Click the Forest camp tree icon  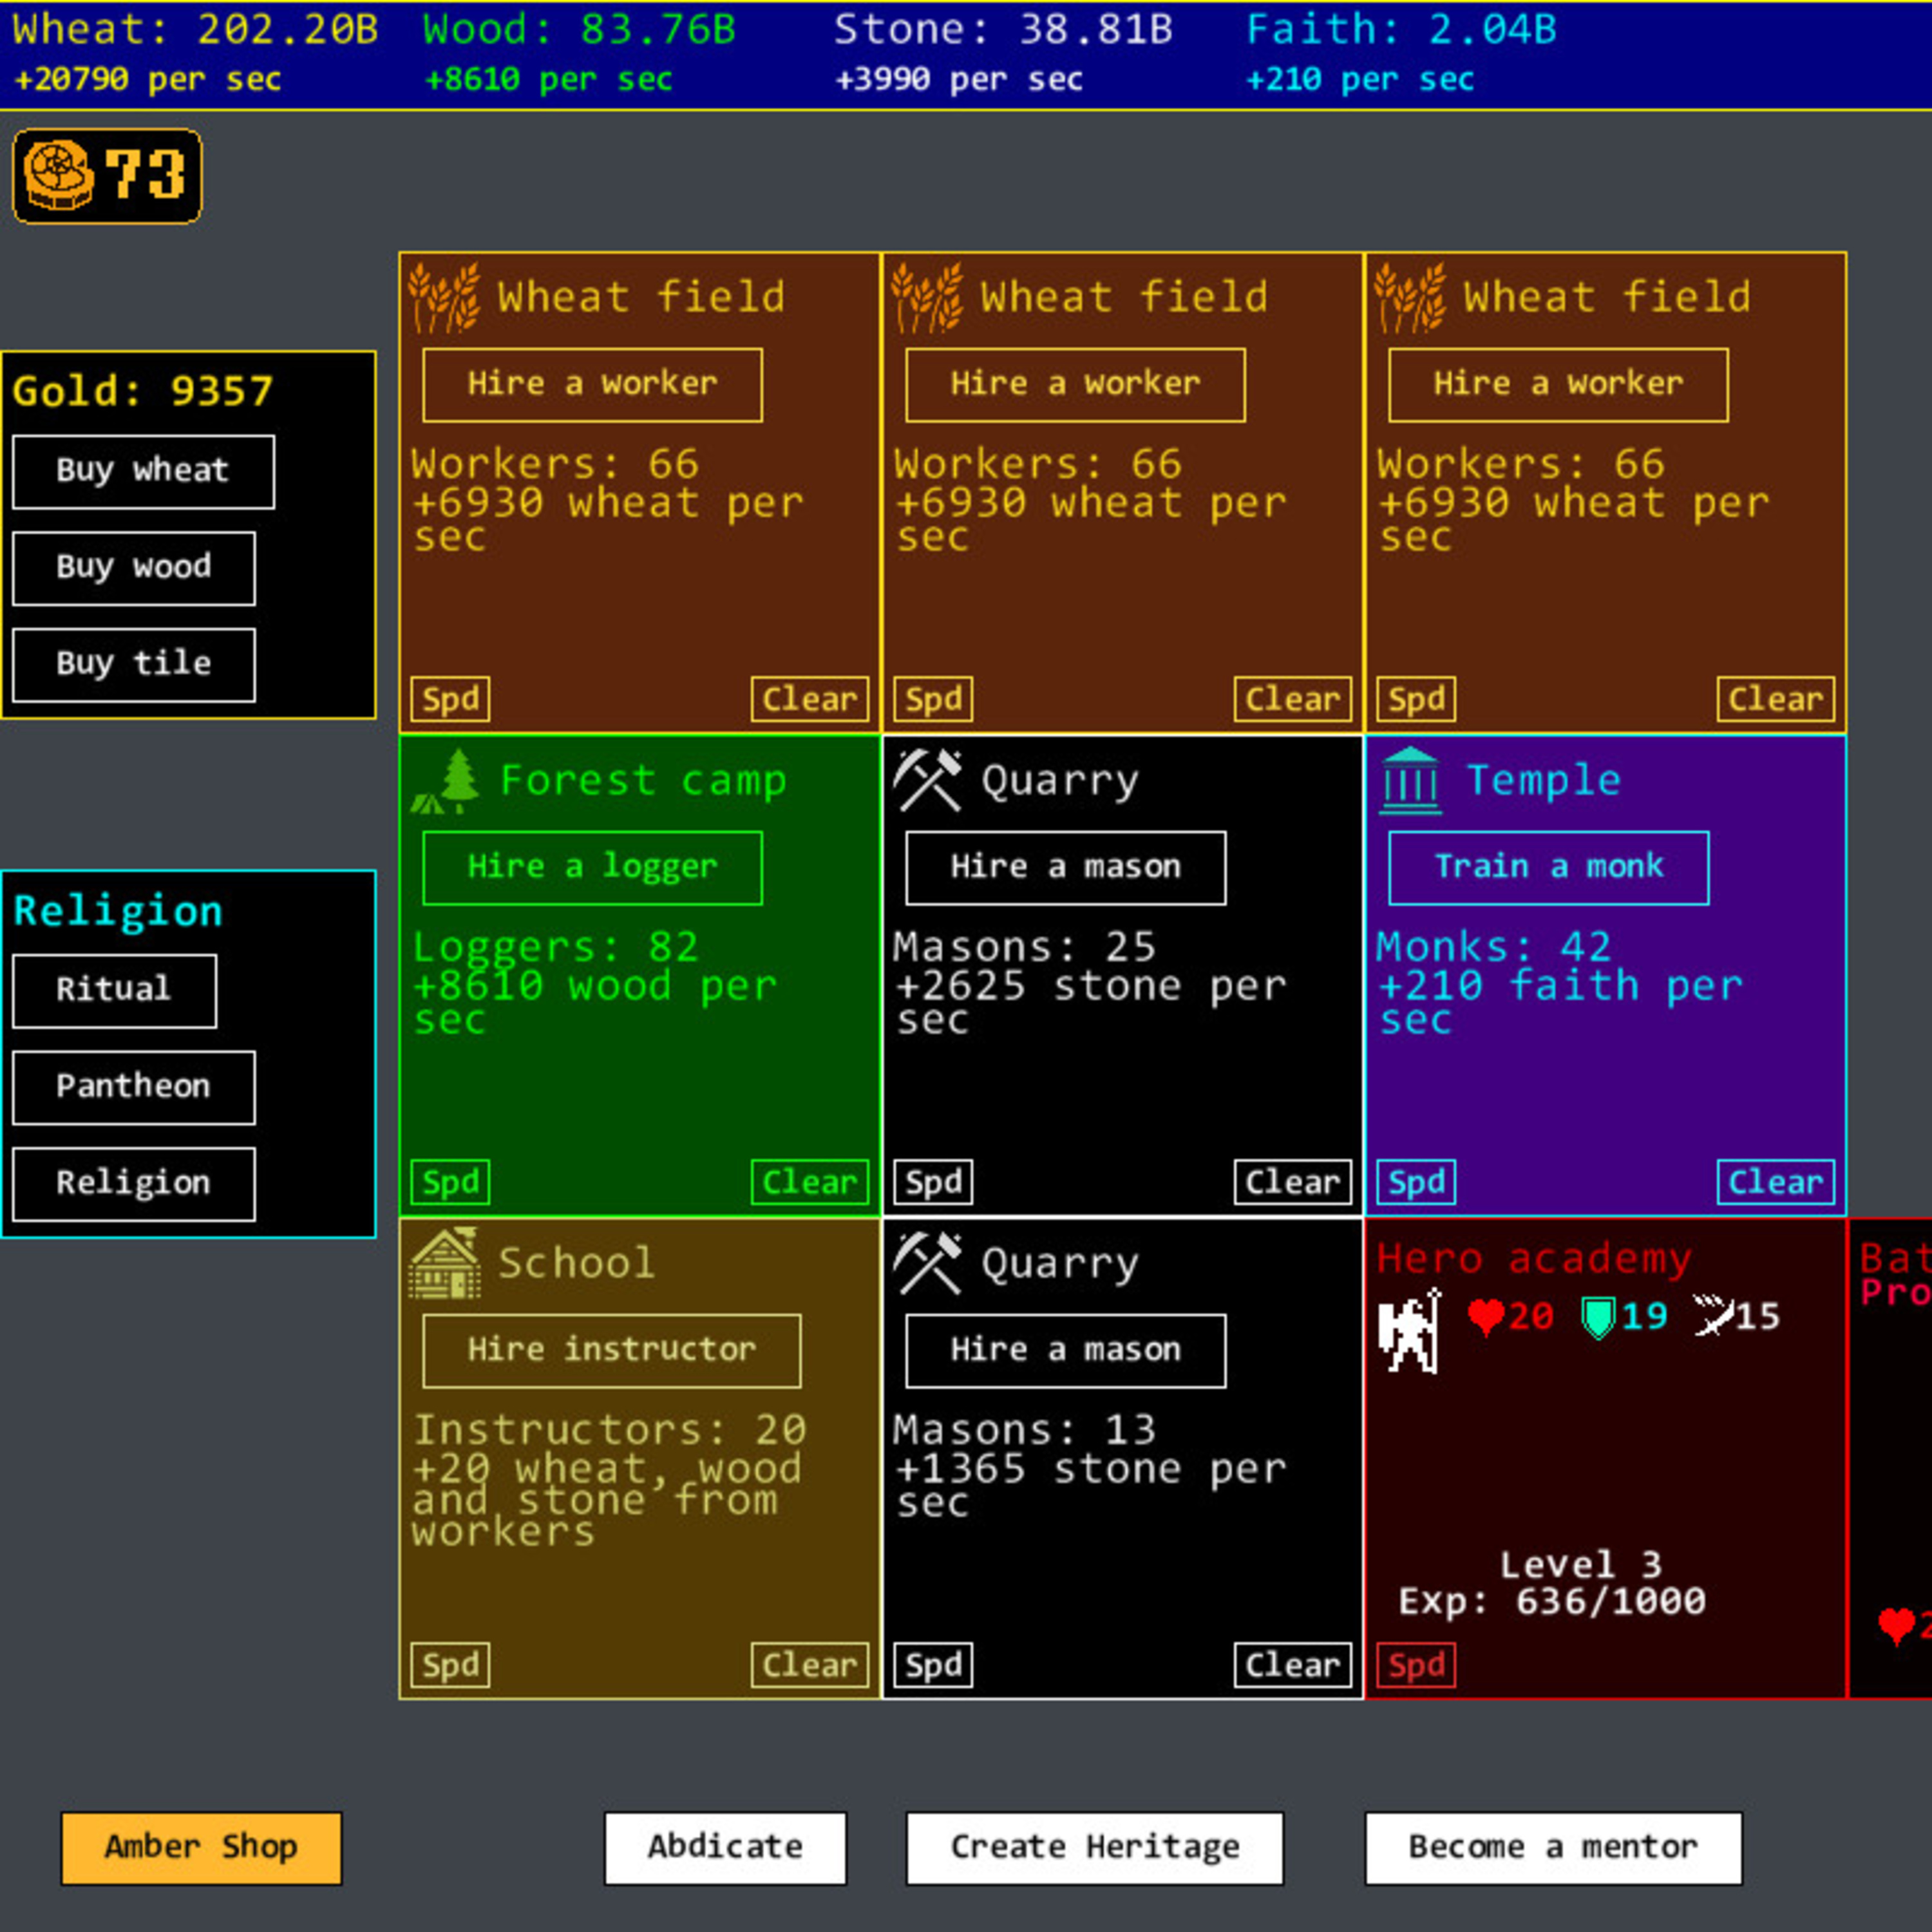pyautogui.click(x=446, y=781)
